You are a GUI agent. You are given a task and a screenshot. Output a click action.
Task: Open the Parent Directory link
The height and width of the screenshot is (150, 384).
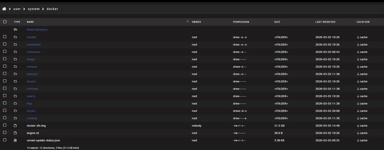(37, 29)
